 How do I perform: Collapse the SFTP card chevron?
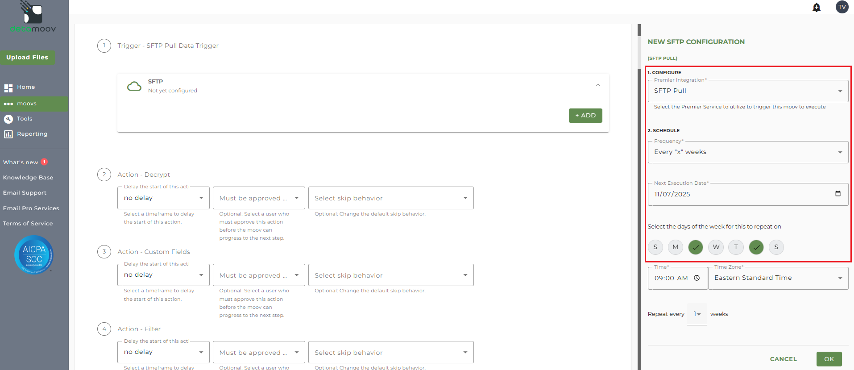598,85
